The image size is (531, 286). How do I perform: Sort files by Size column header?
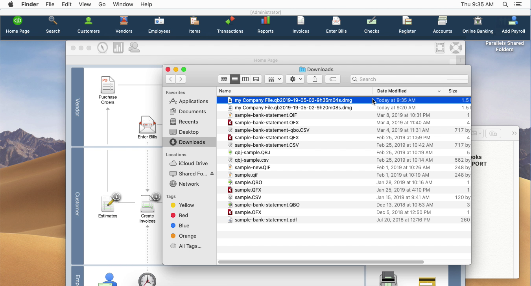coord(457,91)
